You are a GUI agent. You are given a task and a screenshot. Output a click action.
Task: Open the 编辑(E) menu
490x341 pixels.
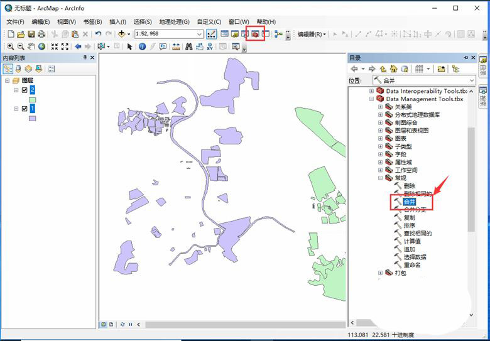tap(41, 22)
